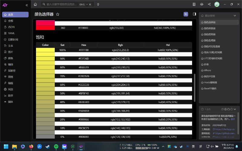Collapse the 最近使用 panel dropdown
This screenshot has height=151, width=242.
[235, 16]
